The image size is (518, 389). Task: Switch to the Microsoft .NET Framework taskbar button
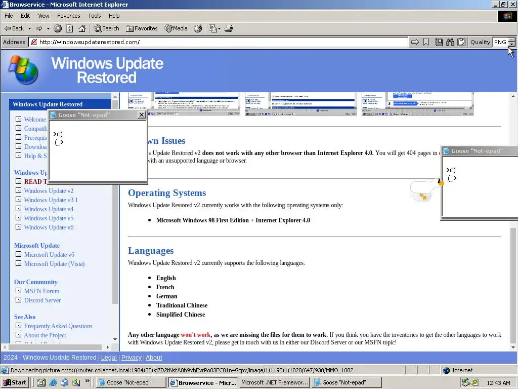click(274, 382)
